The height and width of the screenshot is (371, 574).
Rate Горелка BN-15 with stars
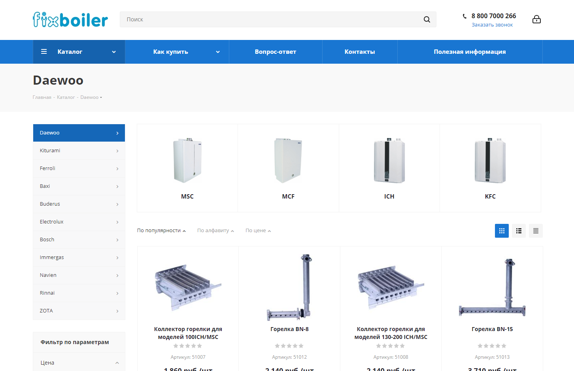[x=492, y=346]
